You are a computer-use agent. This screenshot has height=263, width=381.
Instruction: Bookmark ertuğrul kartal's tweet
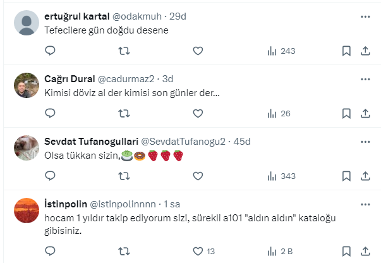coord(346,51)
